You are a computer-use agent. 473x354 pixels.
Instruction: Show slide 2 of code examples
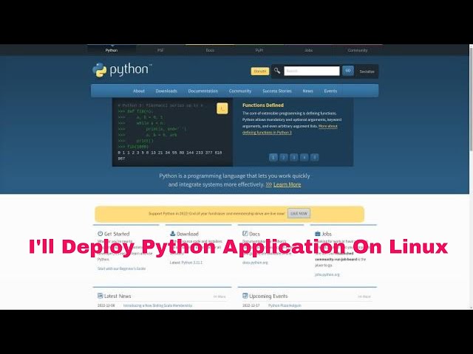[x=283, y=157]
